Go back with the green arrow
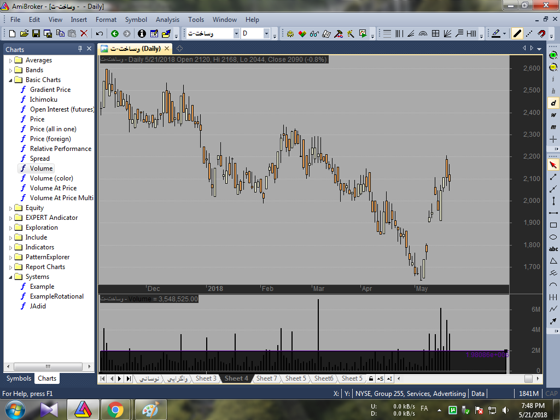Screen dimensions: 560x420 (115, 33)
